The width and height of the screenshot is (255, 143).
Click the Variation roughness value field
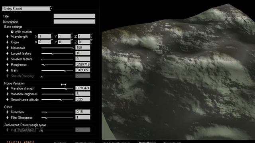coord(83,94)
